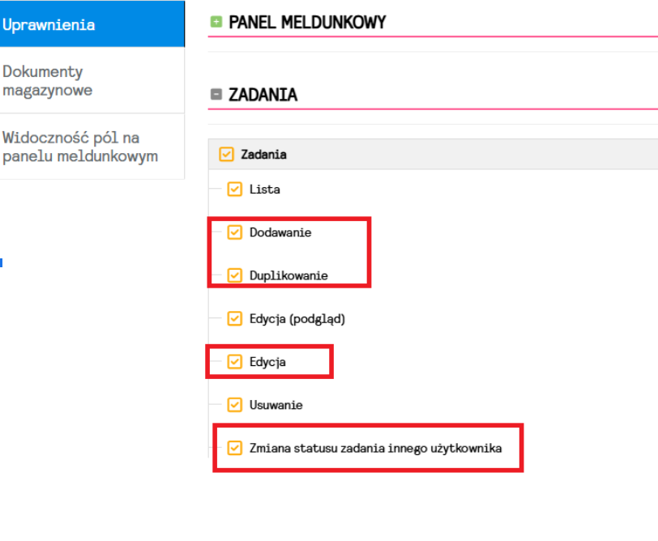
Task: Uncheck the Dodawanie permission checkbox
Action: click(x=235, y=232)
